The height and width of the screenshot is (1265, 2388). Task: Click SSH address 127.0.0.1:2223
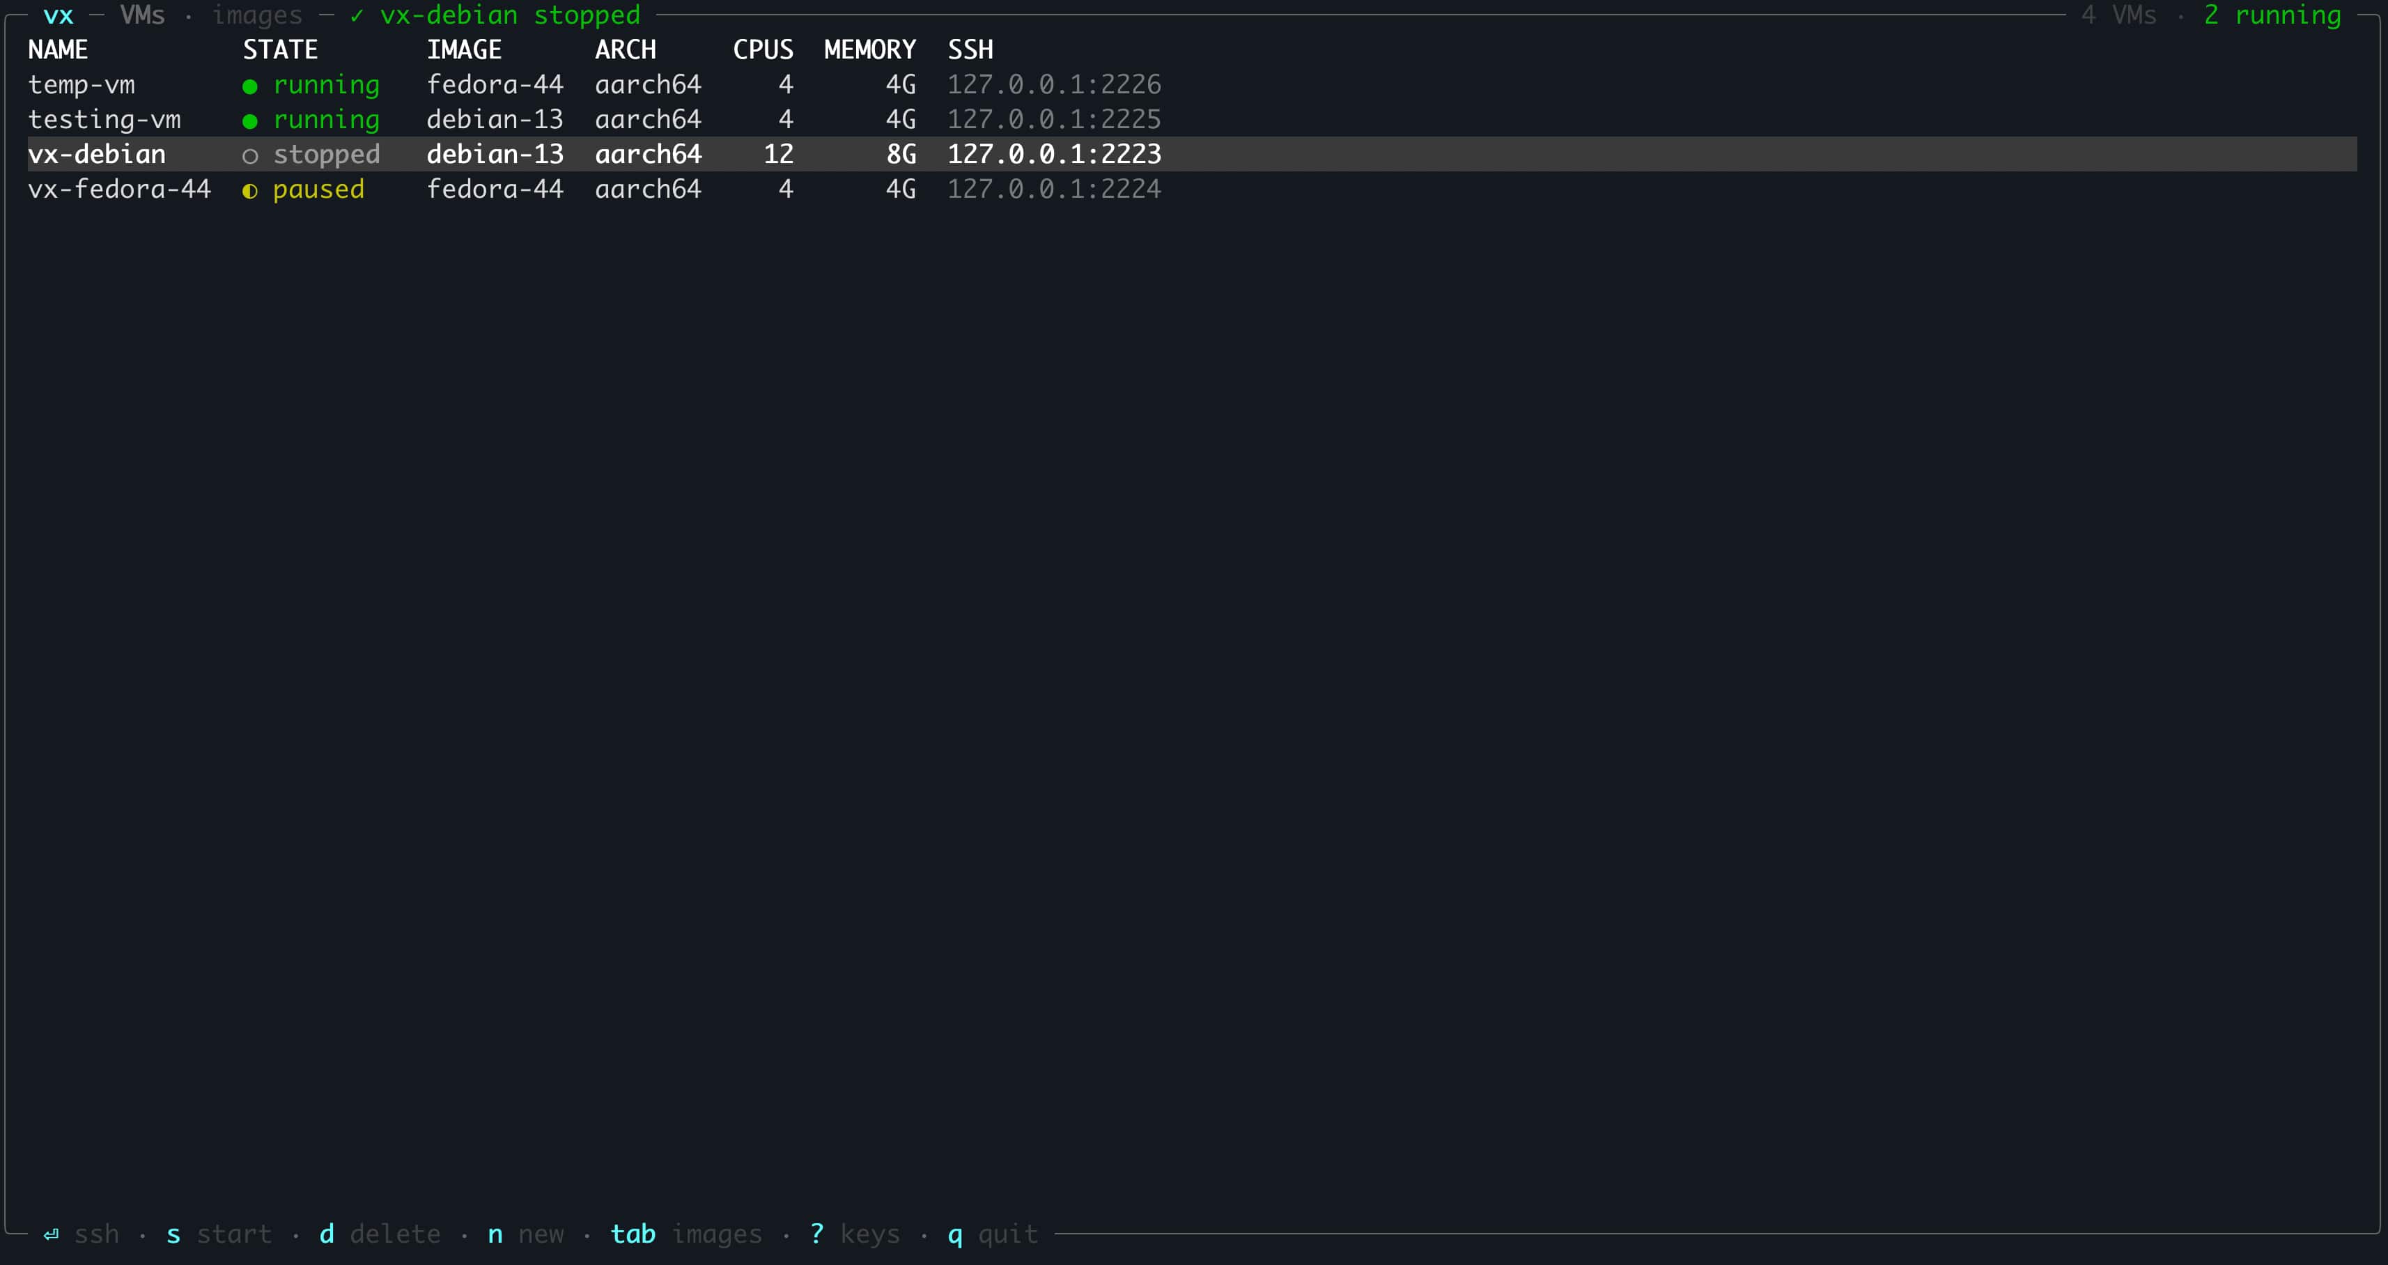point(1054,154)
